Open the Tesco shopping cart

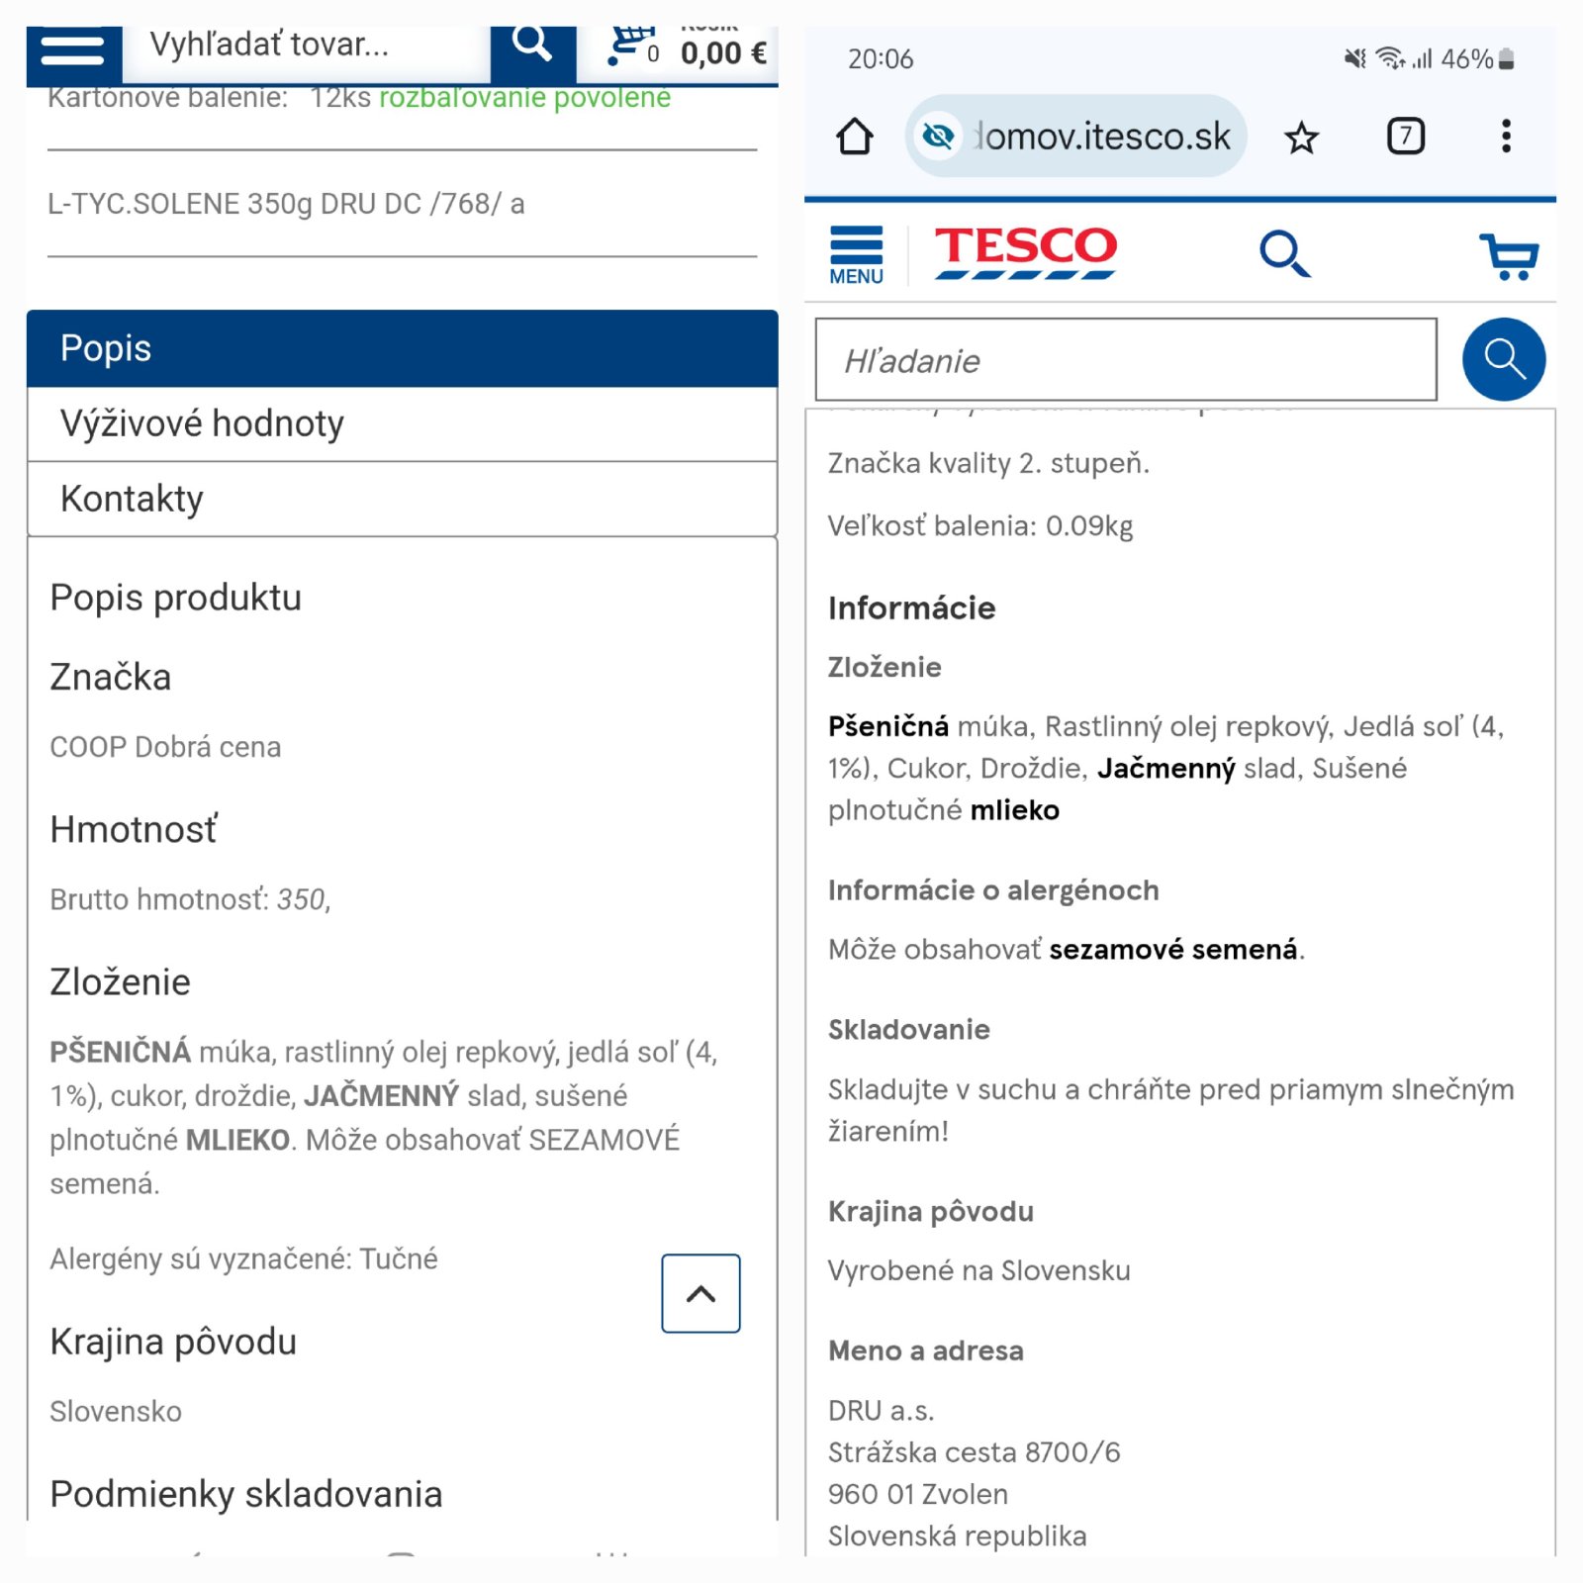coord(1509,256)
